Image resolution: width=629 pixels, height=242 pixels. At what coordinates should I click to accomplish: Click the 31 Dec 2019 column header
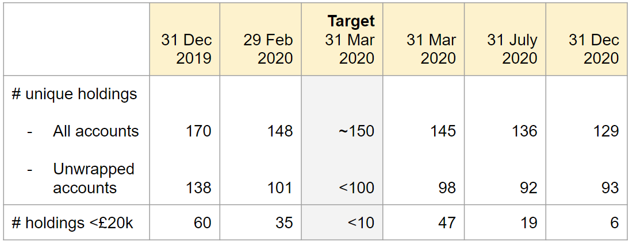(x=186, y=49)
